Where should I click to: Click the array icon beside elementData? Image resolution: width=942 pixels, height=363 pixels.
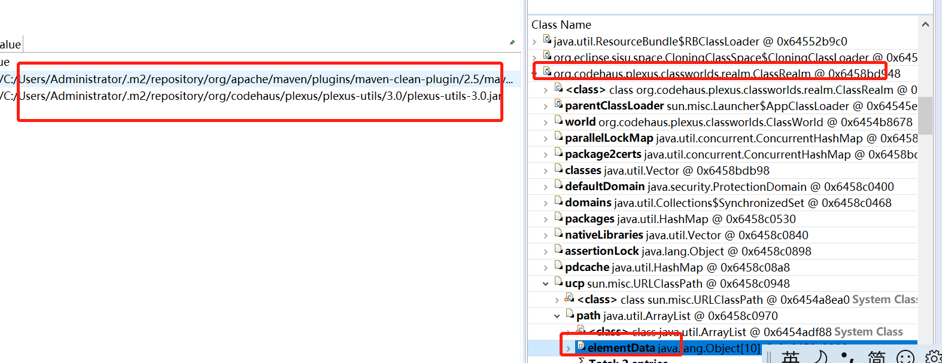click(x=581, y=346)
